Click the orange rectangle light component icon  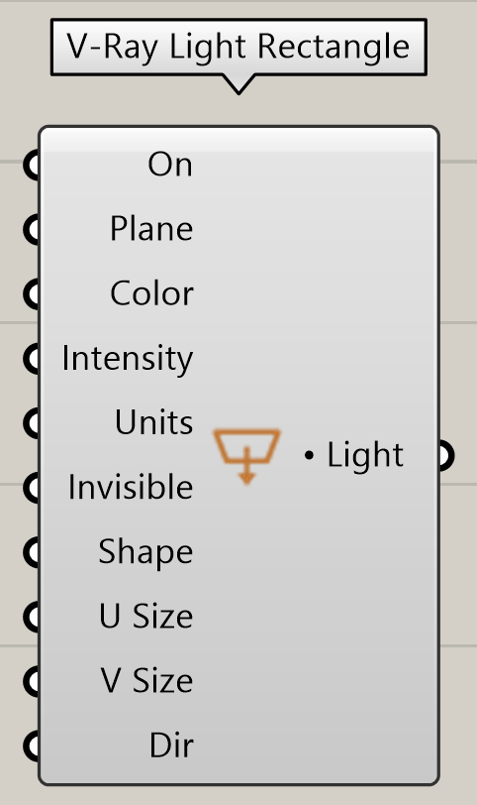(246, 456)
